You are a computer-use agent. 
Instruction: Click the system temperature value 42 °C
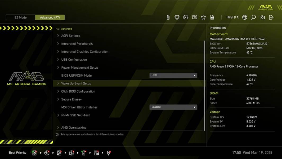coord(249,52)
